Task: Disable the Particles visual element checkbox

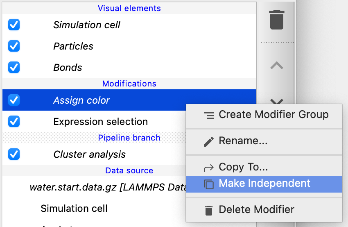Action: (x=14, y=46)
